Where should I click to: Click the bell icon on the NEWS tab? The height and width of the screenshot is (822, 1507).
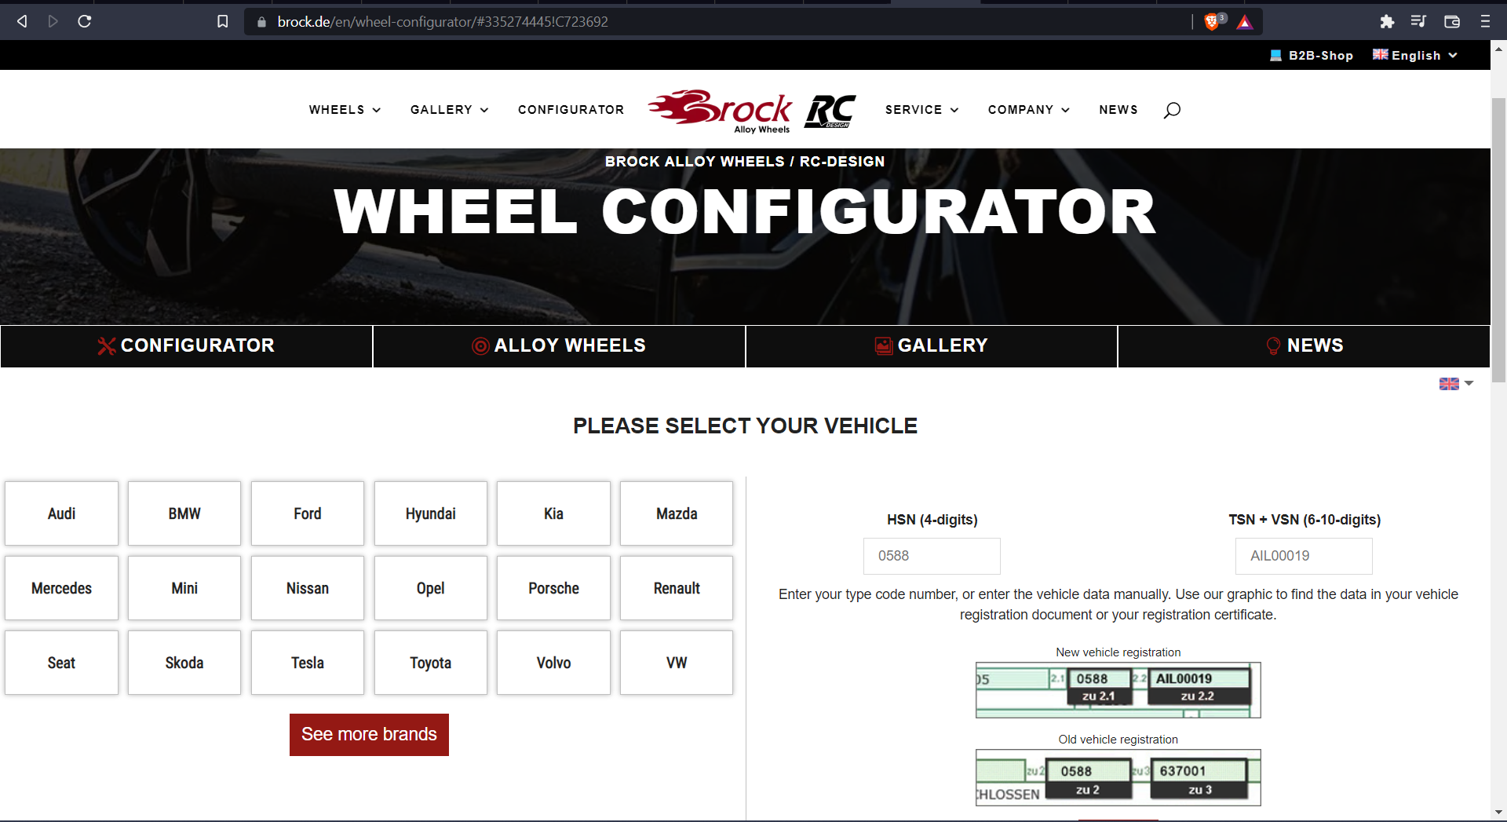[1274, 345]
